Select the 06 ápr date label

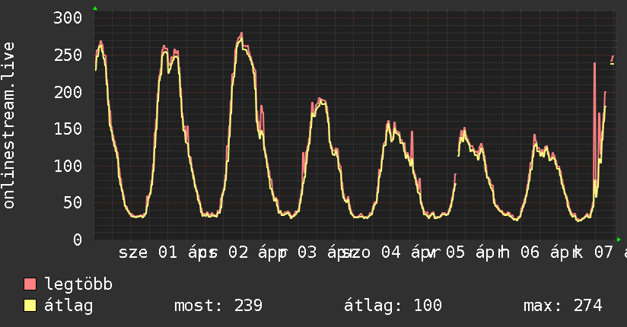pos(548,252)
